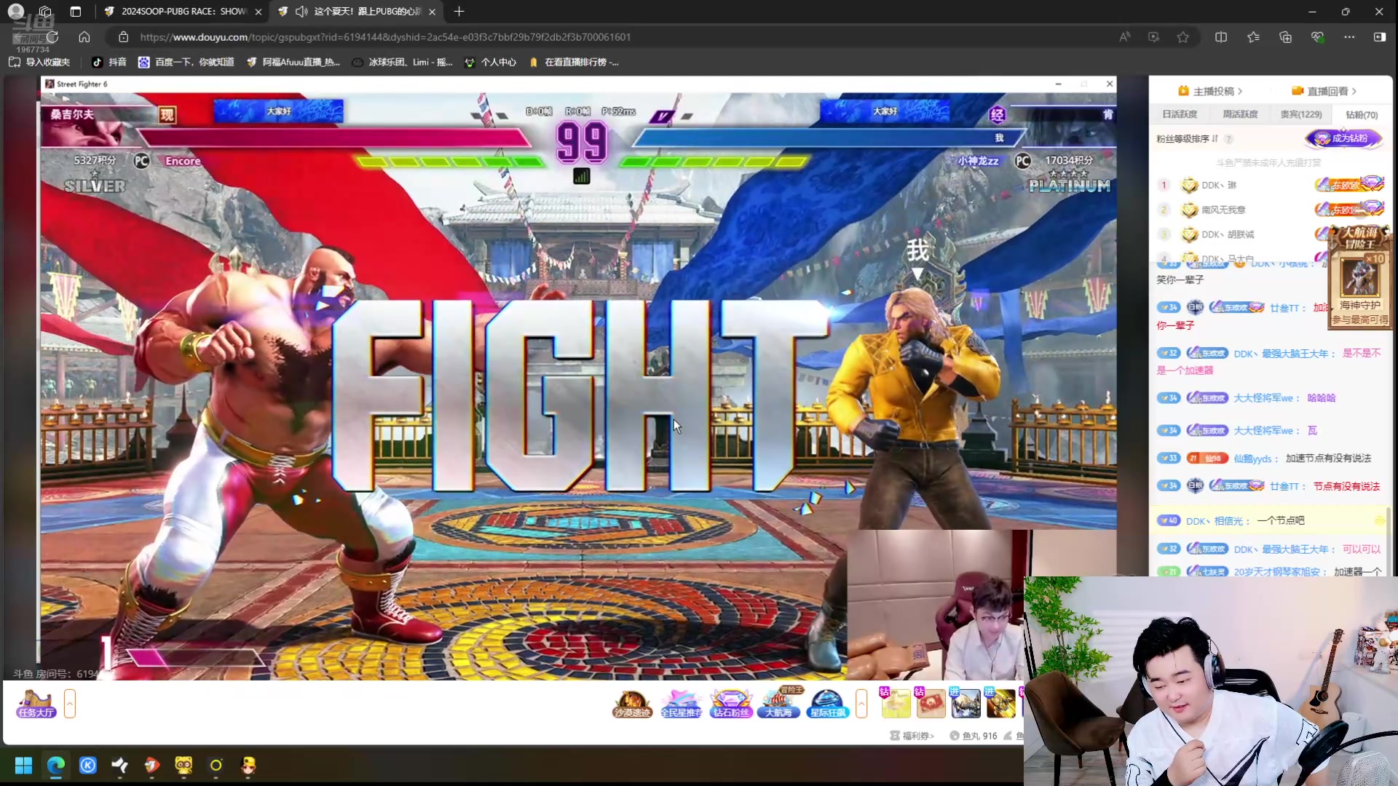Click the 成为钻粉 button

tap(1343, 138)
